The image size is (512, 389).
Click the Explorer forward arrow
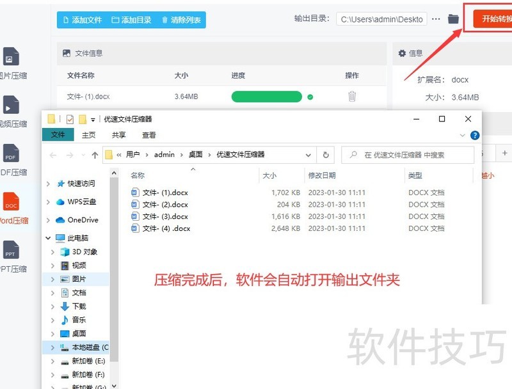(70, 155)
